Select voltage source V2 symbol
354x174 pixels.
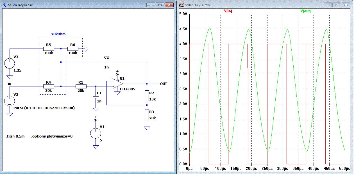(10, 101)
